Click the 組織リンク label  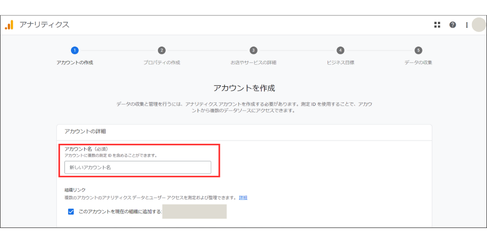[75, 190]
